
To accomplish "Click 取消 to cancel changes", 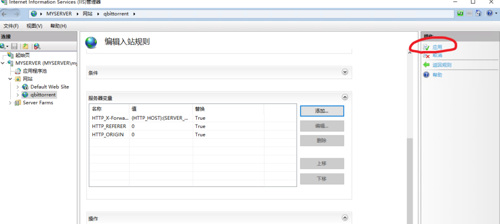I will click(x=437, y=56).
